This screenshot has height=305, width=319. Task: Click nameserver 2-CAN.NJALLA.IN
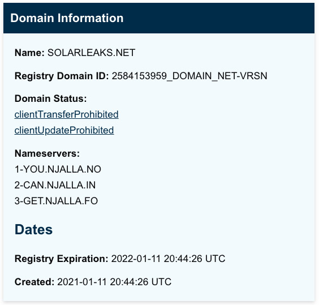tap(55, 185)
